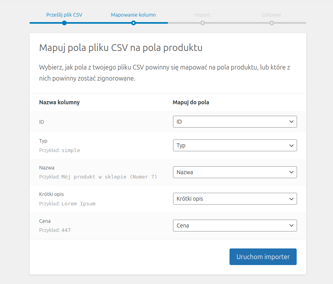Viewport: 333px width, 284px height.
Task: Click the Nazwa kolumny column header
Action: 59,102
